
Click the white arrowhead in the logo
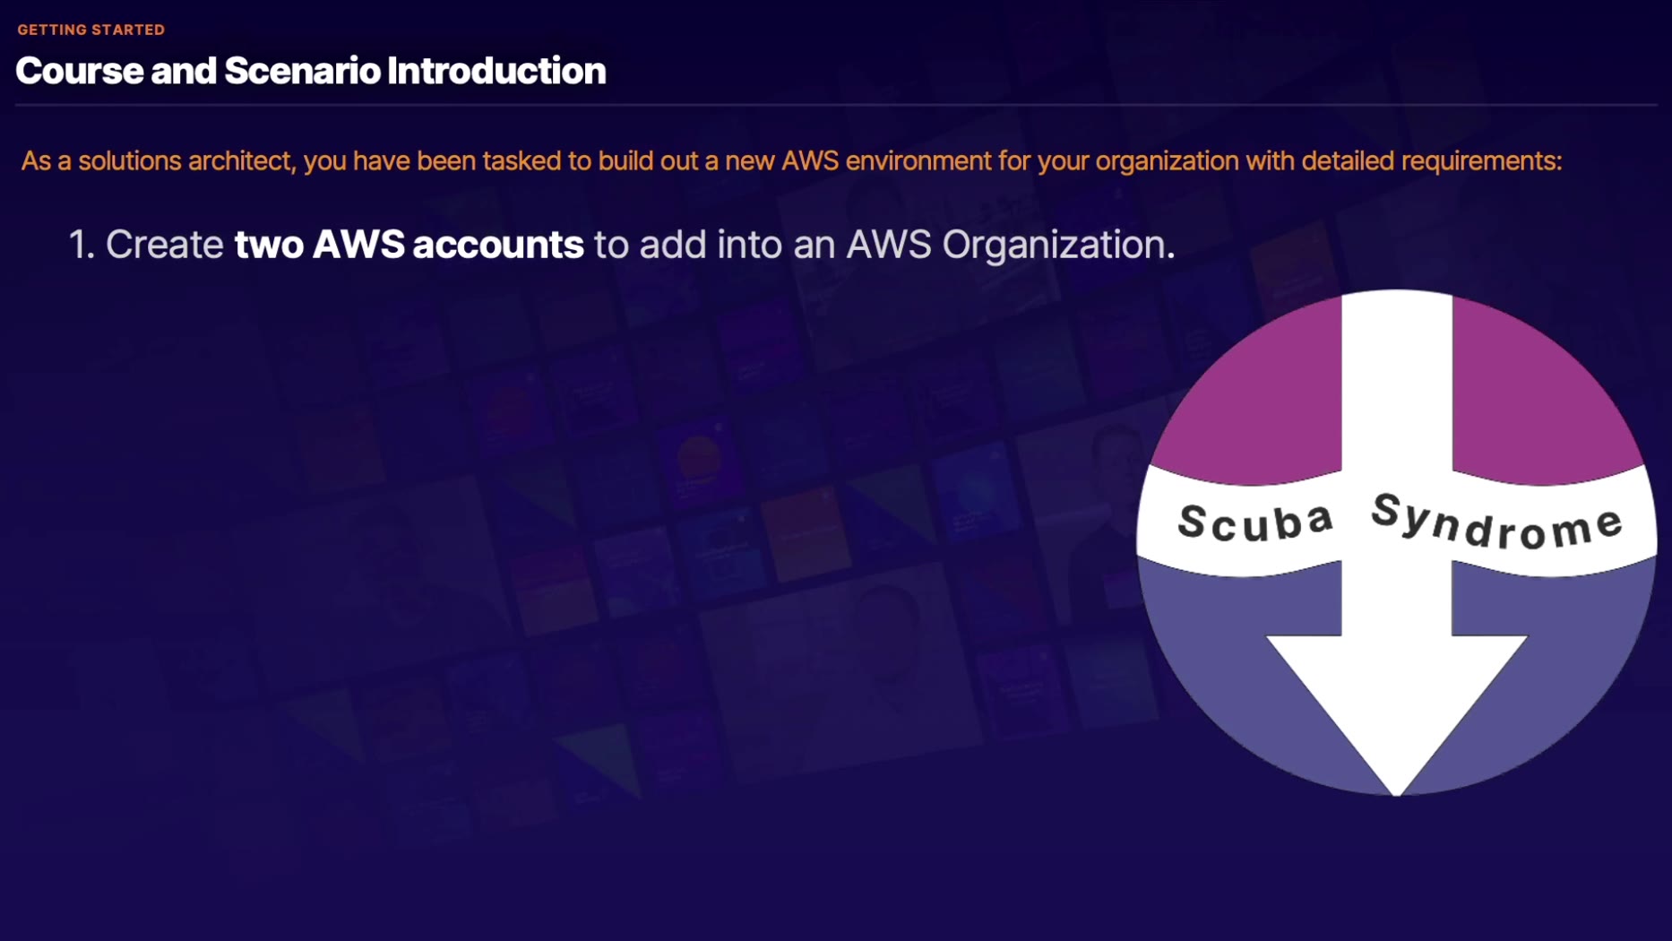(1396, 699)
